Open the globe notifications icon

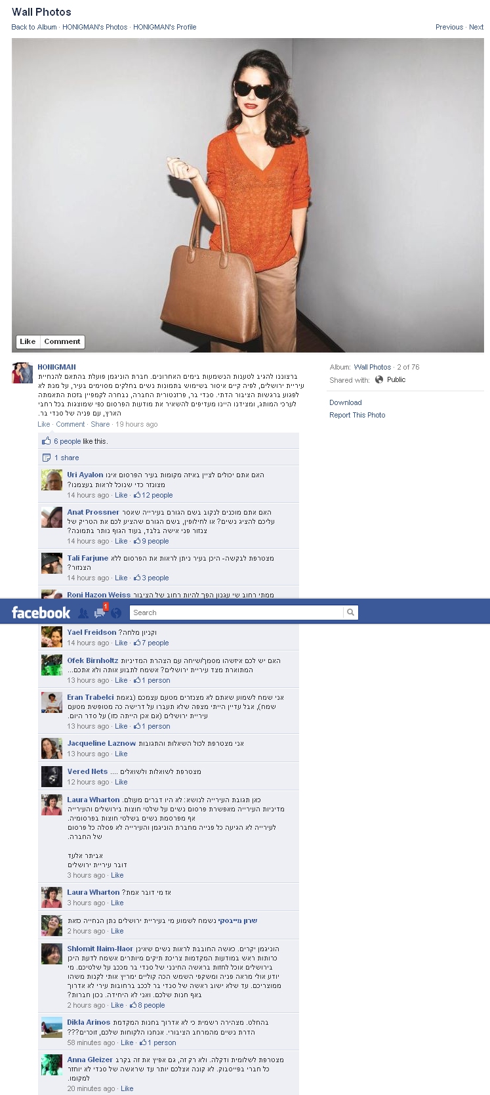(116, 613)
